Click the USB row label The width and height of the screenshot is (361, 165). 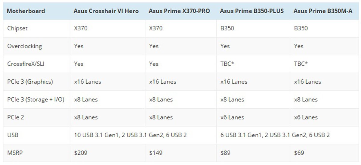tap(13, 135)
